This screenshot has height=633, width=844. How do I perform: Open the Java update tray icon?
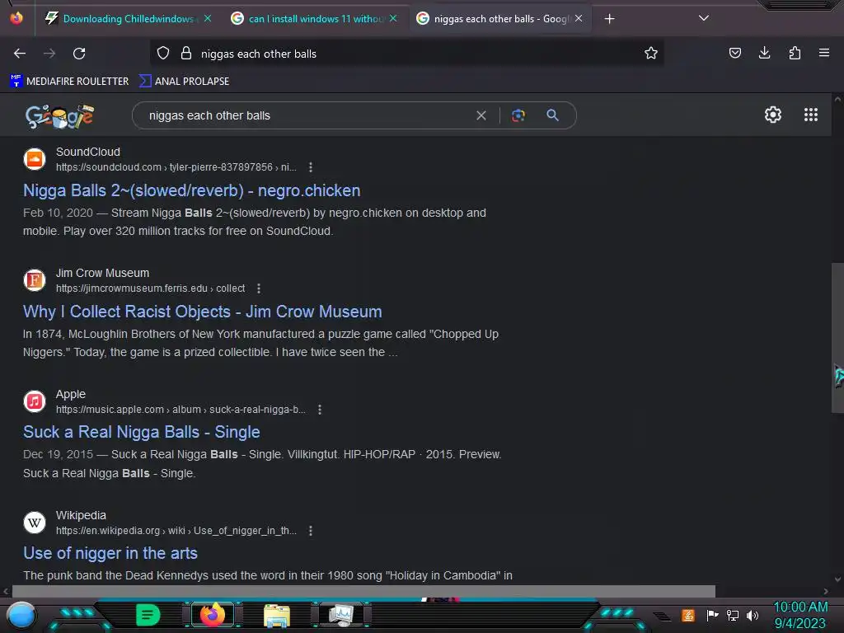(x=688, y=615)
